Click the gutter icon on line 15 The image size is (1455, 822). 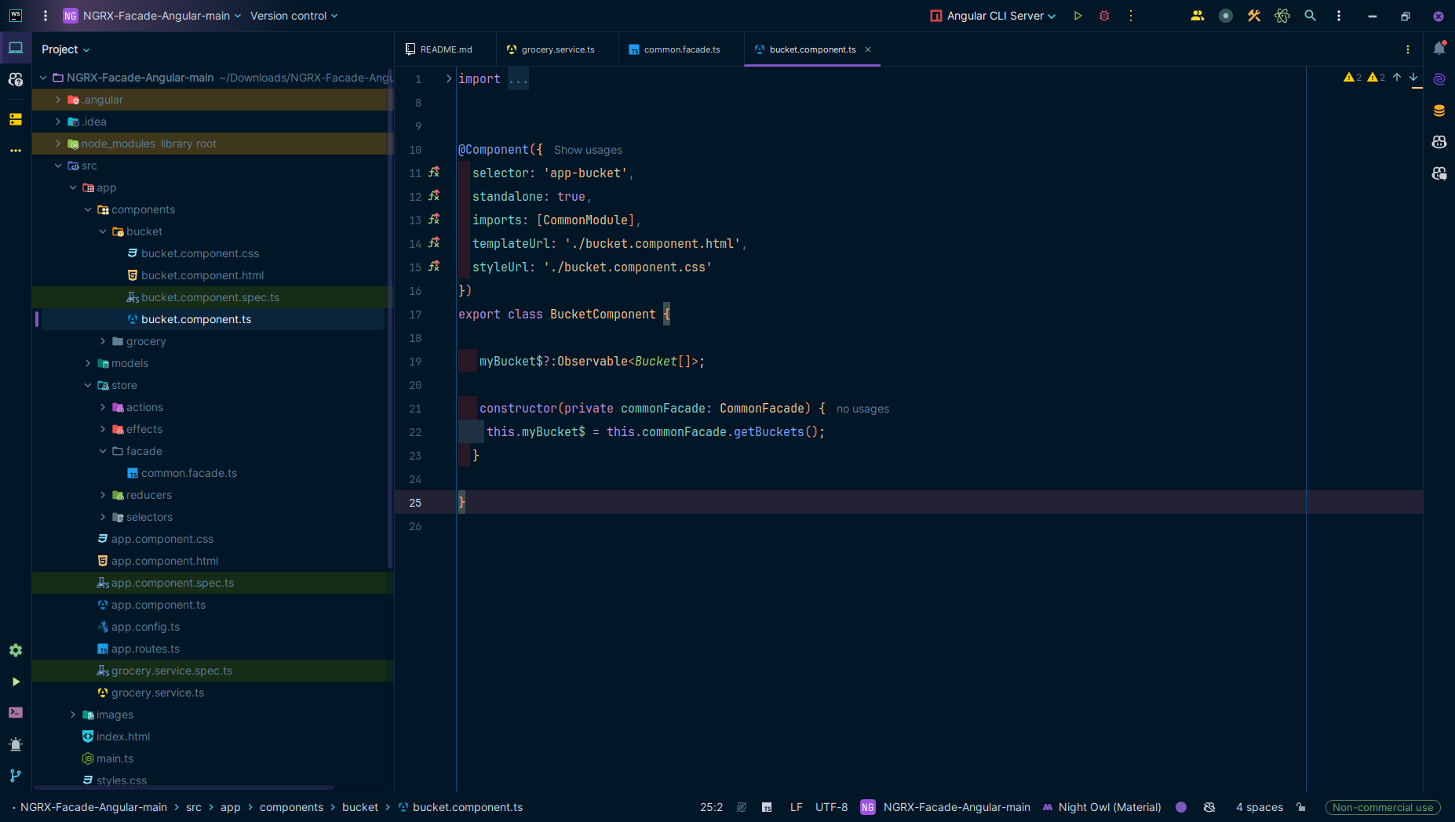click(434, 267)
